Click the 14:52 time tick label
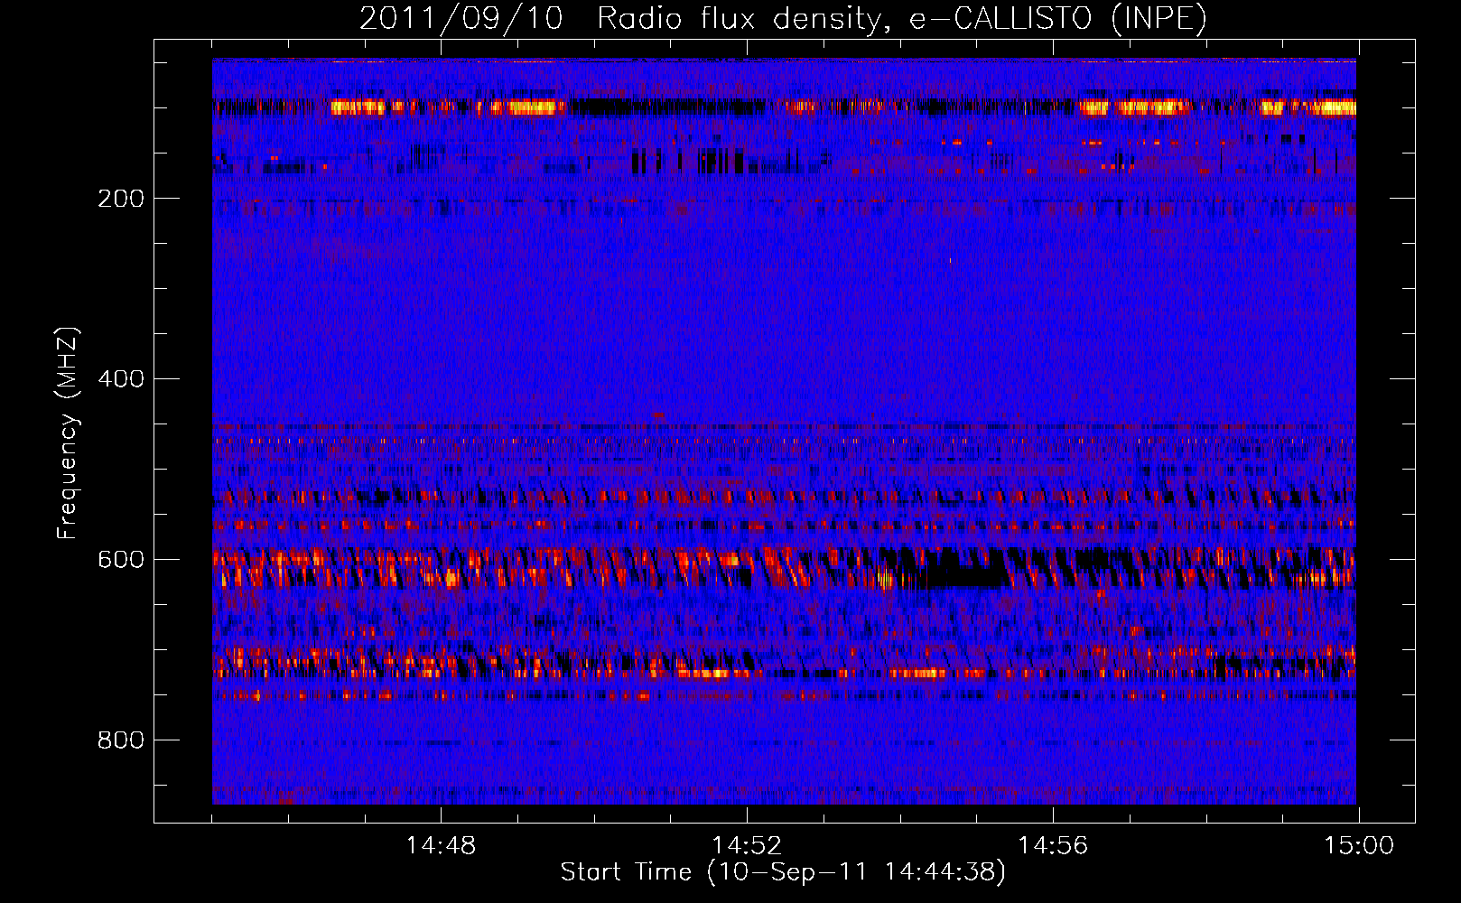1461x903 pixels. [747, 846]
